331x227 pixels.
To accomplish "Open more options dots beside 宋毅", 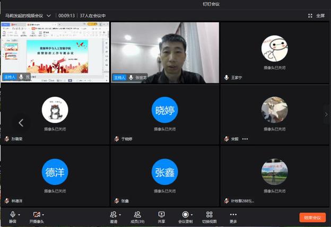I will pos(245,139).
